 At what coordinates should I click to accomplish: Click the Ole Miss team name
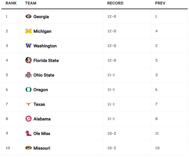coord(42,133)
